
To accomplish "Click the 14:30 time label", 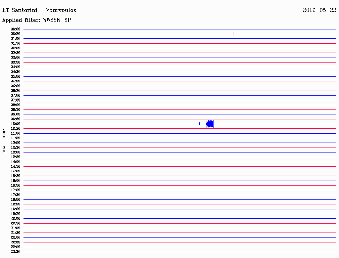I will 16,167.
